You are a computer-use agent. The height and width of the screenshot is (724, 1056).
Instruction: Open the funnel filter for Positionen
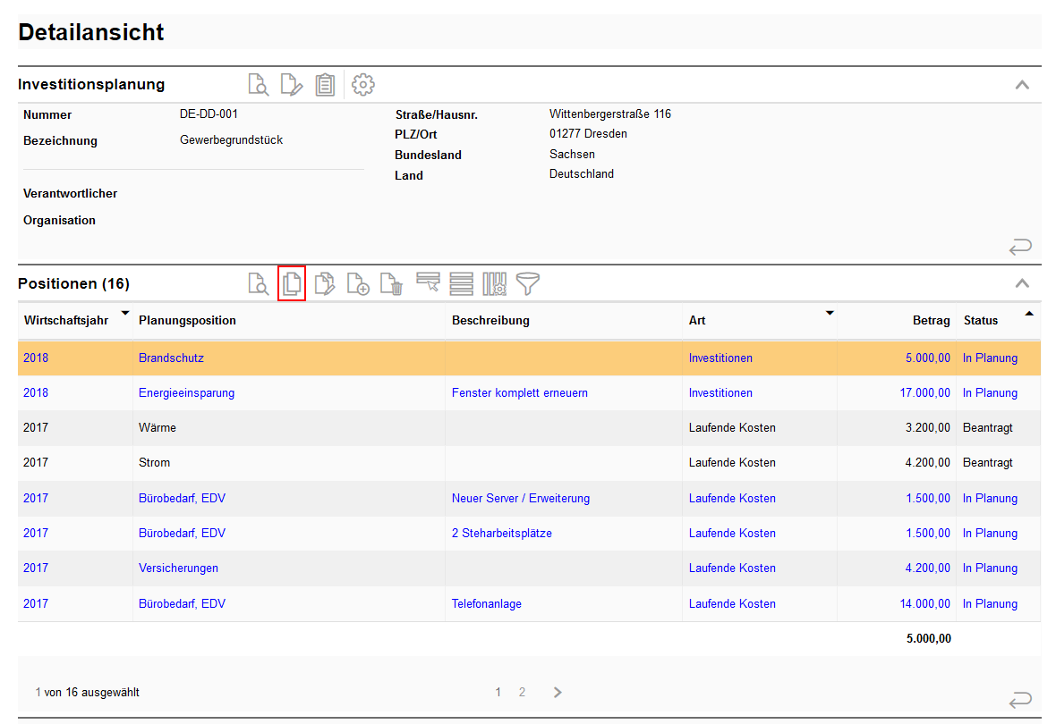point(528,283)
